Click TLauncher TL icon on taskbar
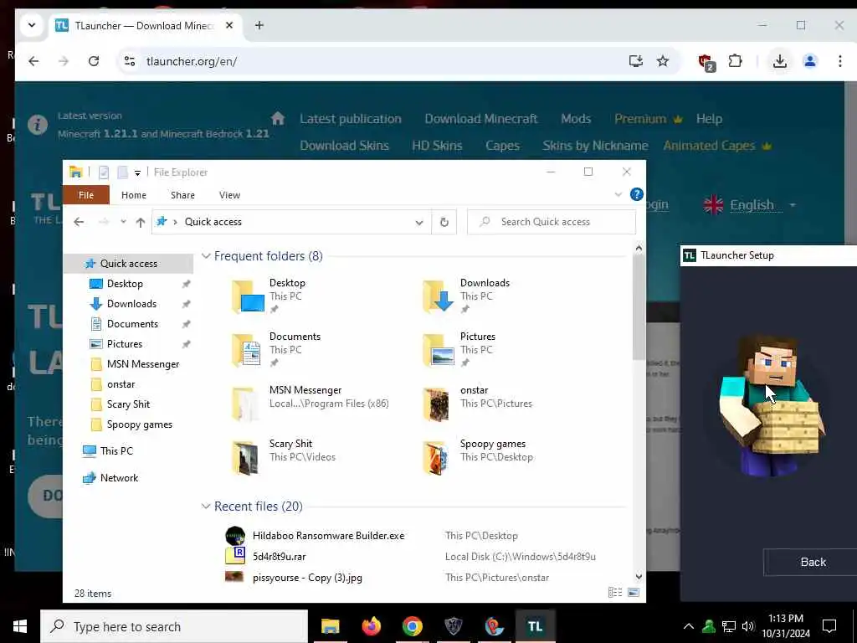The image size is (857, 643). click(x=535, y=626)
